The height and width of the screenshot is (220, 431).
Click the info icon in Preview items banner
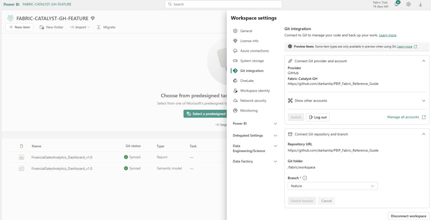(290, 47)
